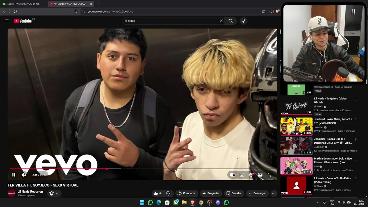This screenshot has height=207, width=368.
Task: Click the Compartir share button
Action: coord(186,193)
